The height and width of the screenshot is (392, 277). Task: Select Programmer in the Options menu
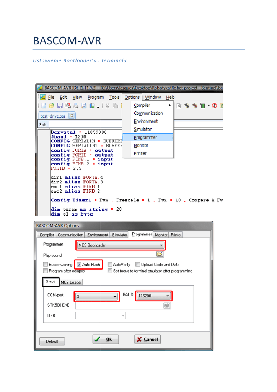click(145, 137)
